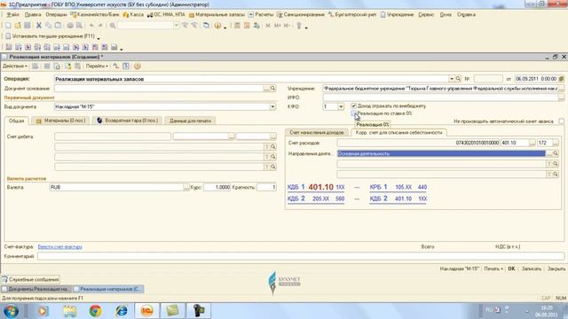This screenshot has width=568, height=319.
Task: Expand the Вид документа dropdown
Action: [272, 106]
